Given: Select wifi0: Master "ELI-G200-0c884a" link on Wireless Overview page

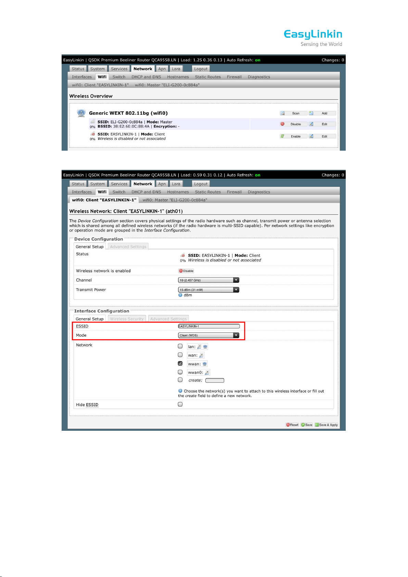Looking at the screenshot, I should [x=167, y=85].
